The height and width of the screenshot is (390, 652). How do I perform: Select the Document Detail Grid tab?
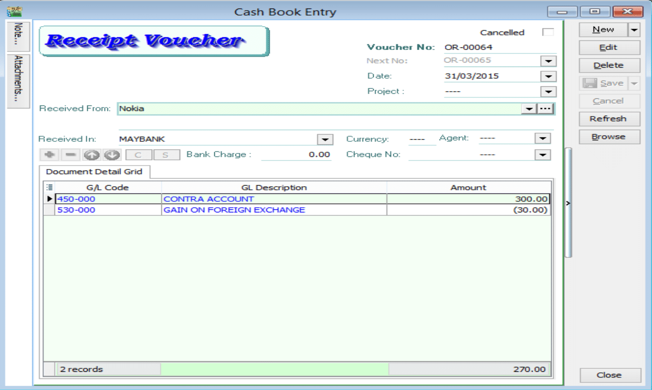pyautogui.click(x=94, y=172)
